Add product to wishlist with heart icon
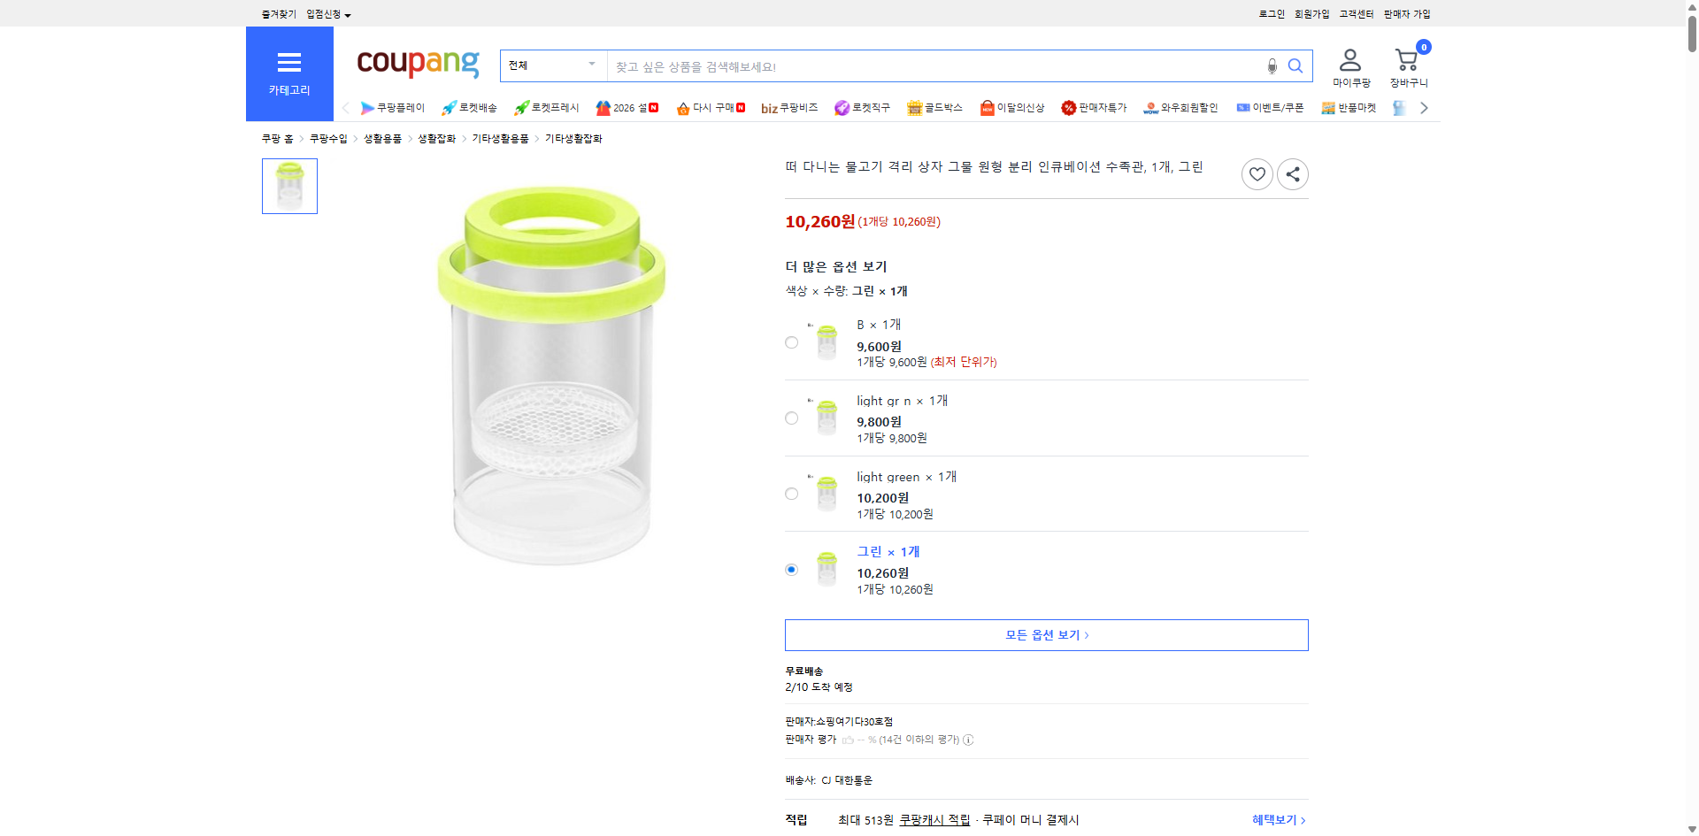This screenshot has height=836, width=1699. pyautogui.click(x=1257, y=173)
